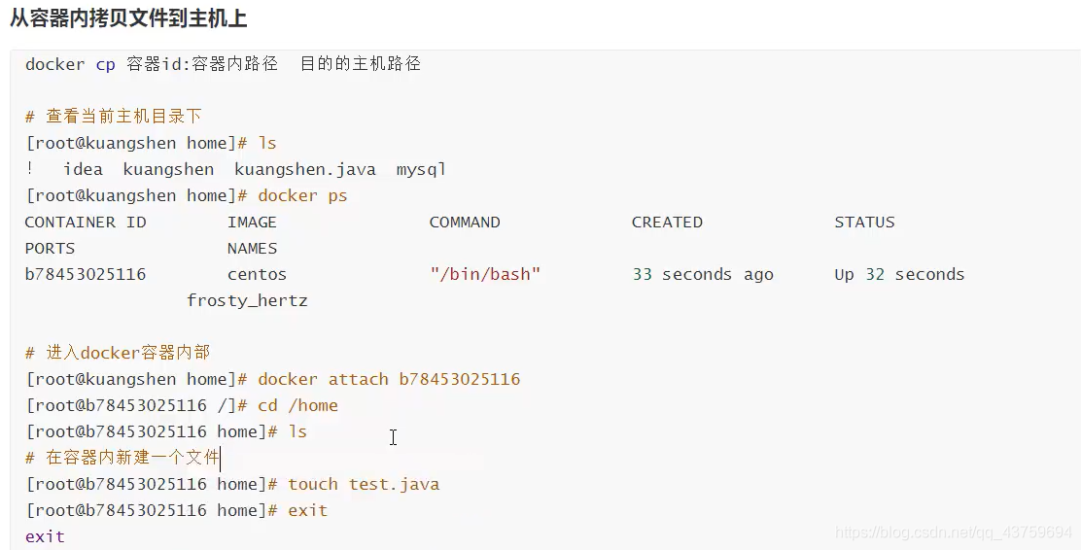Click the 'docker cp' syntax line

[x=223, y=64]
